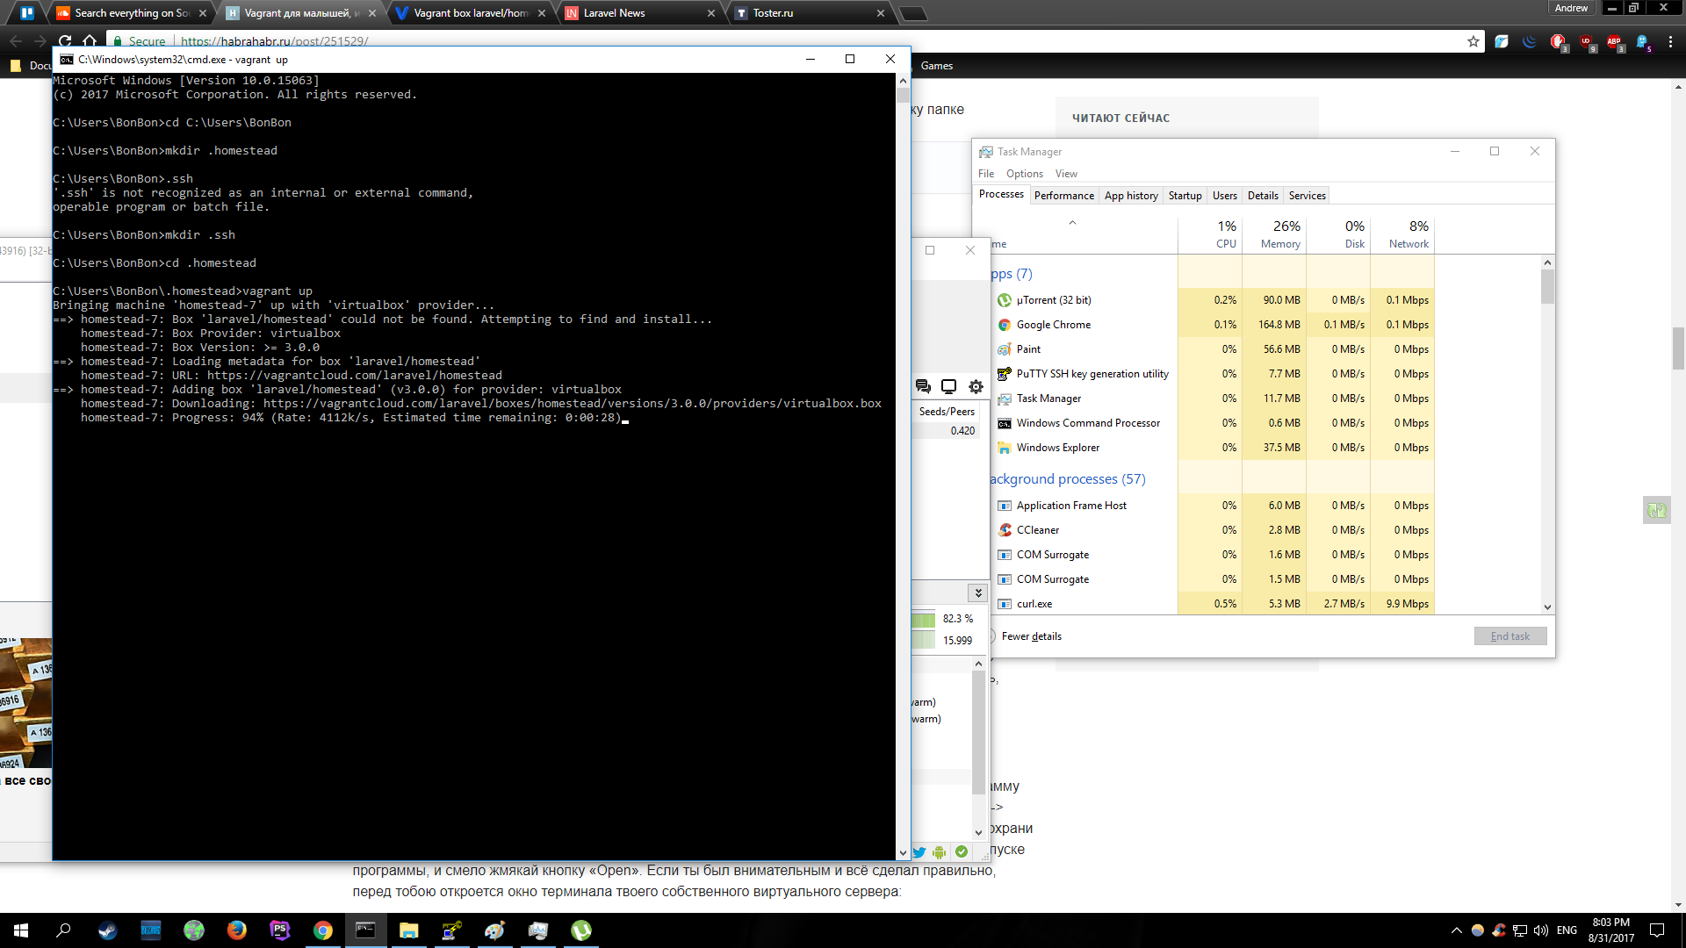Select CCleaner background process
Viewport: 1686px width, 948px height.
point(1212,530)
